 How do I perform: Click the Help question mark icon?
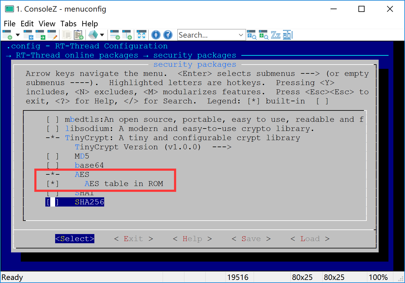tap(168, 35)
